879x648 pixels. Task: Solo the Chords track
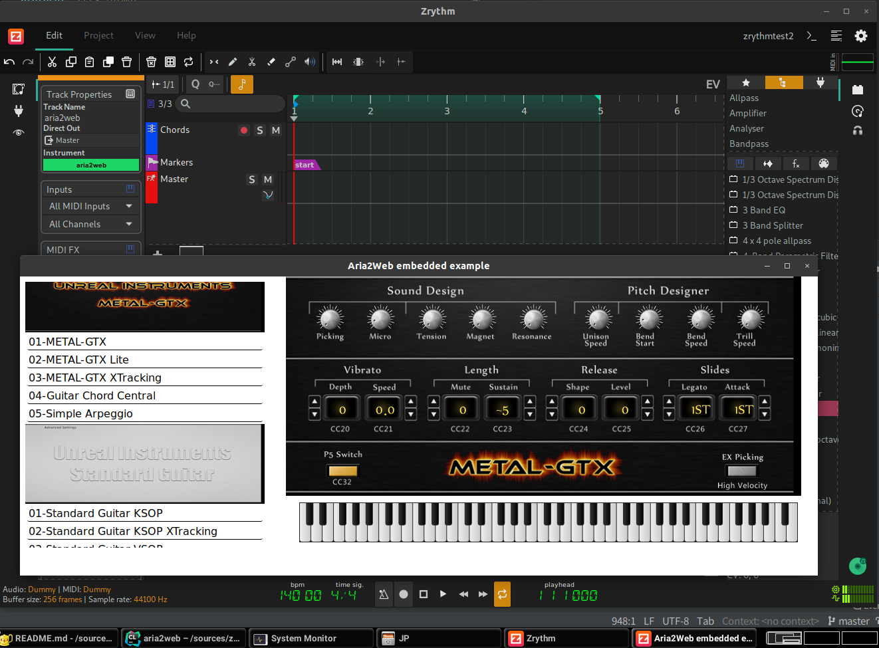point(260,130)
